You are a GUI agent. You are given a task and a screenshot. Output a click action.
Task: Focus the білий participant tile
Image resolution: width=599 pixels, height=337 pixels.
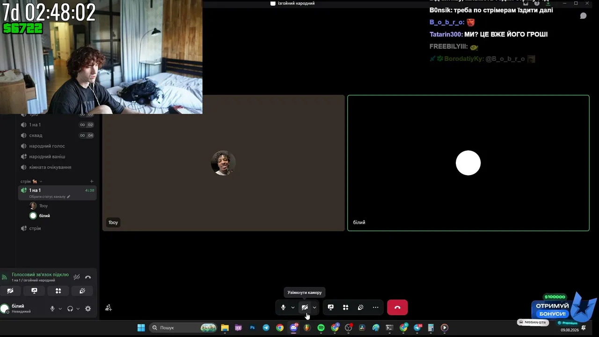point(468,163)
